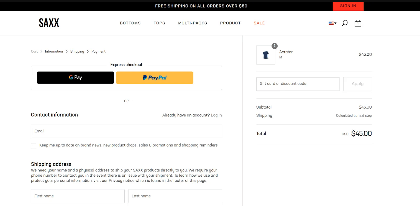The height and width of the screenshot is (206, 420).
Task: Pay with the PayPal button
Action: [155, 78]
